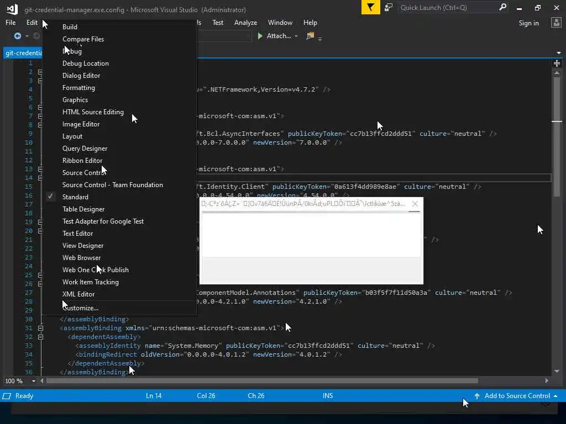566x424 pixels.
Task: Collapse the outlining node at line 13
Action: pyautogui.click(x=40, y=169)
